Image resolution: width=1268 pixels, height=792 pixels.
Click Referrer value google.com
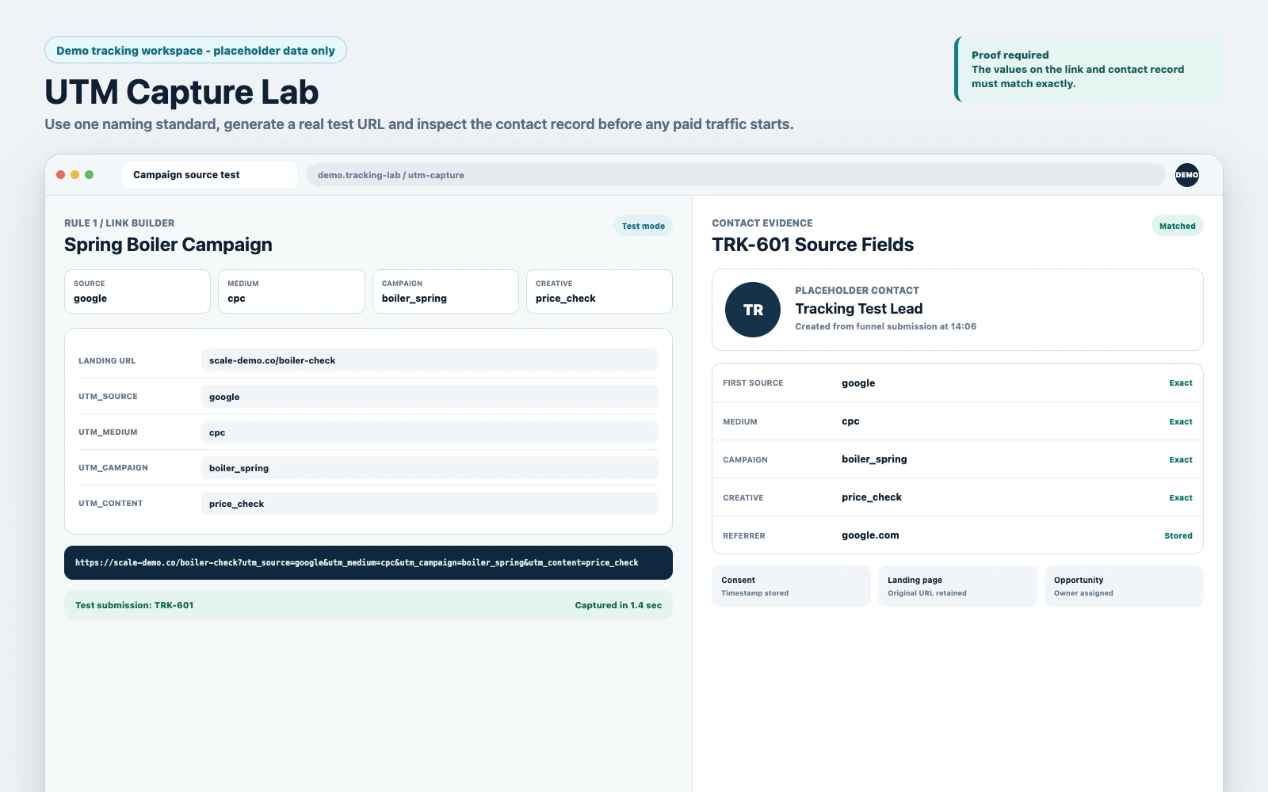(x=870, y=535)
